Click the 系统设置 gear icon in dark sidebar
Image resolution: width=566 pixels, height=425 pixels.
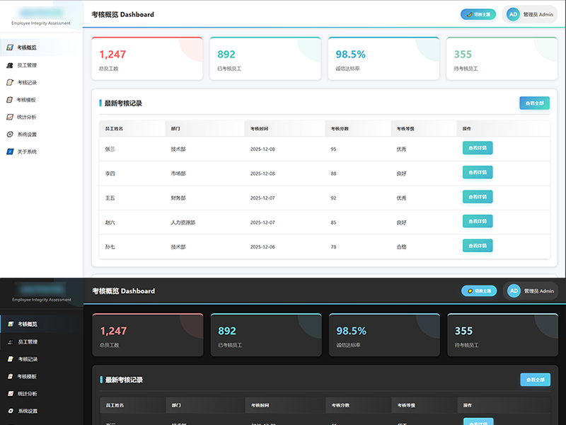click(11, 411)
